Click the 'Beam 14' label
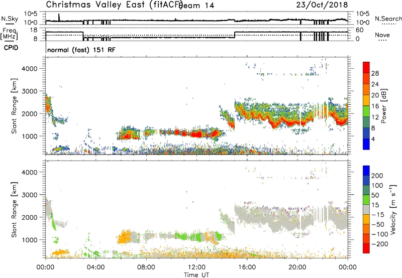The image size is (402, 278). [x=197, y=6]
